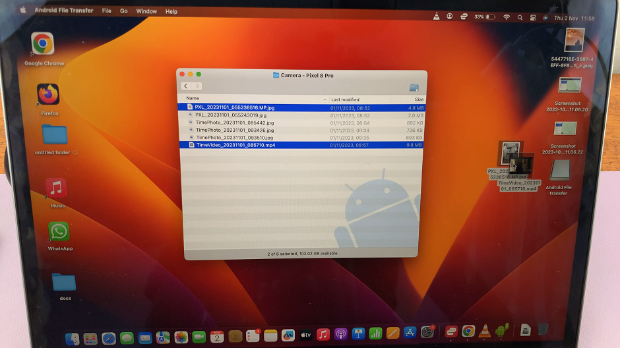The height and width of the screenshot is (348, 620).
Task: Open the Android File Transfer app menu
Action: (x=64, y=11)
